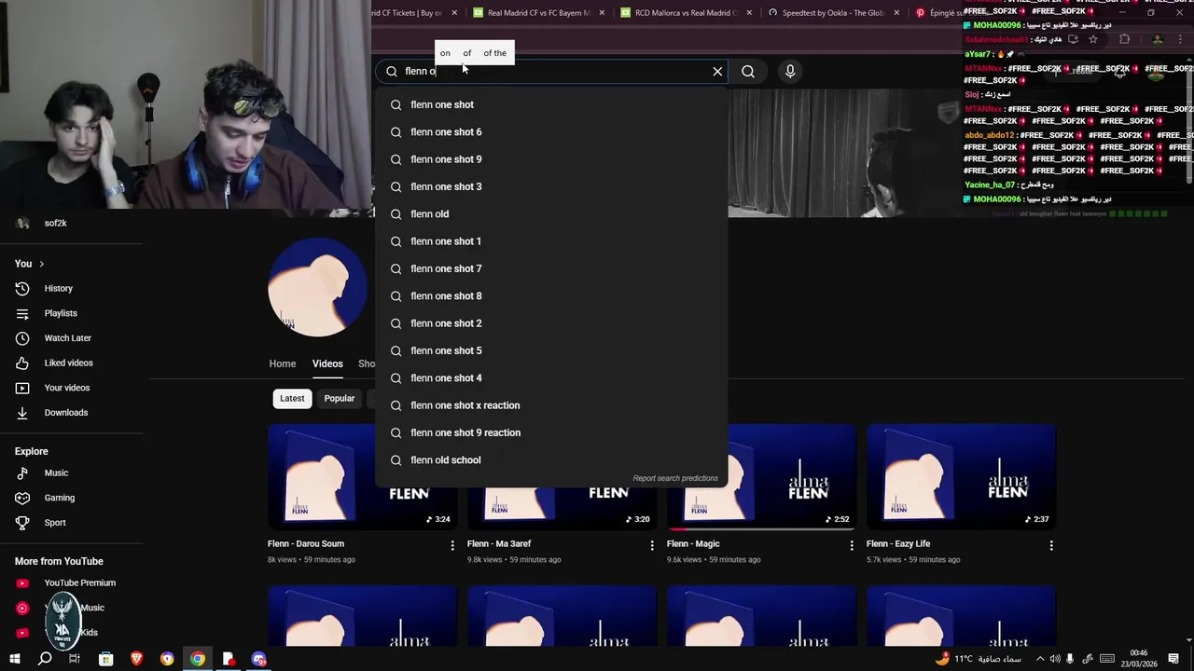Open the Windows Start menu
Viewport: 1194px width, 671px height.
click(15, 659)
